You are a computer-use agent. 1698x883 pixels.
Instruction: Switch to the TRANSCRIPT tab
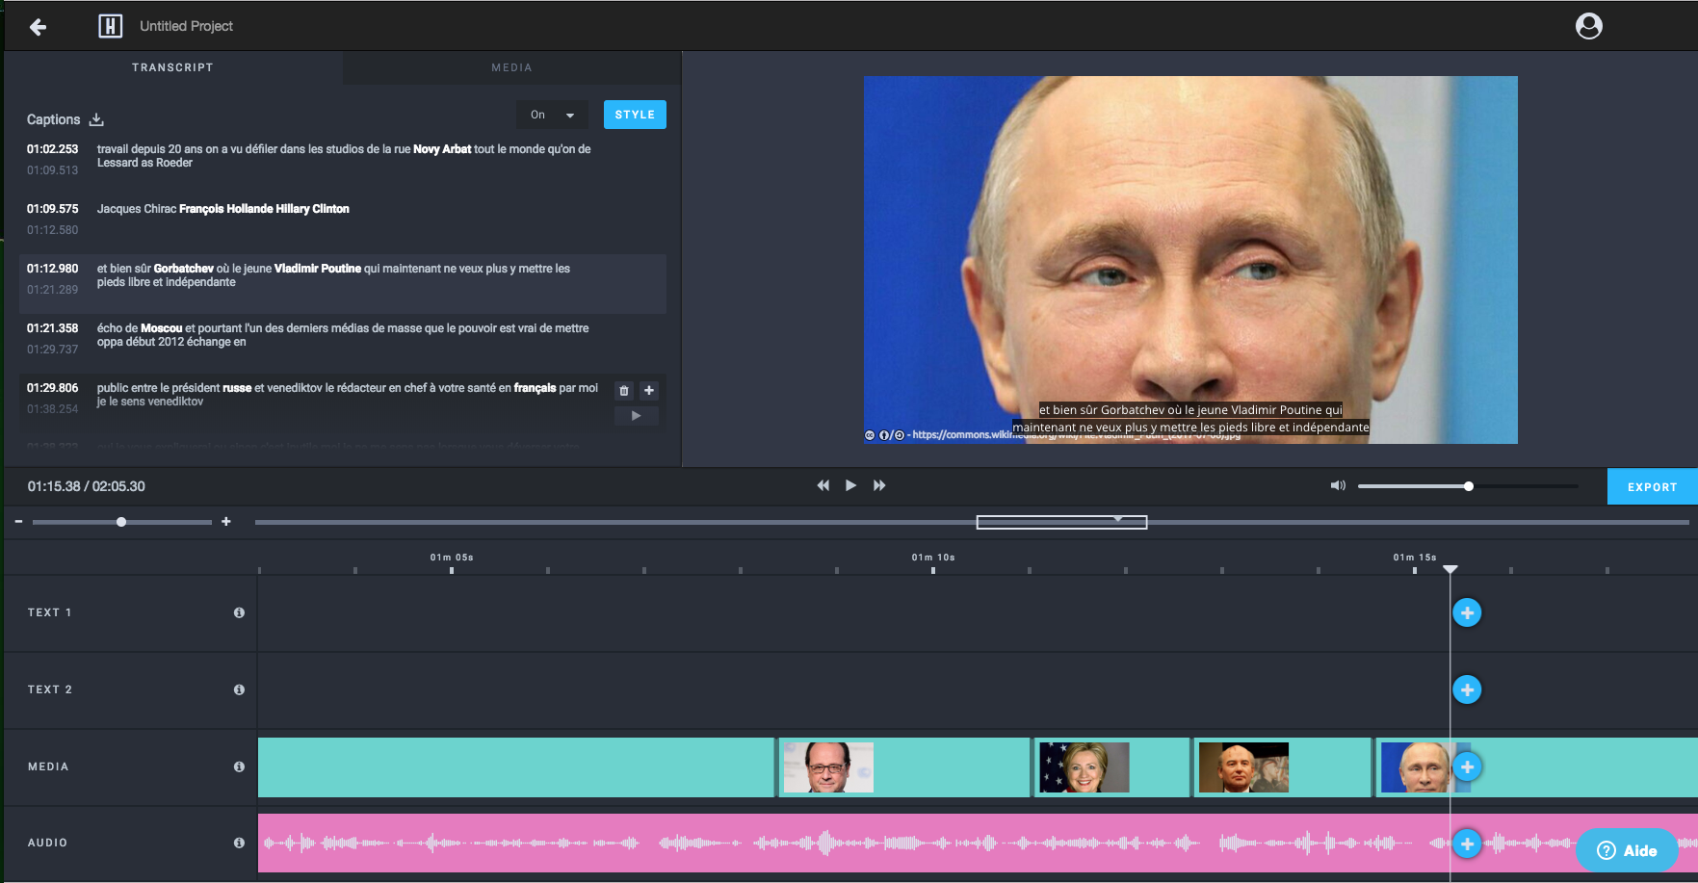[173, 67]
